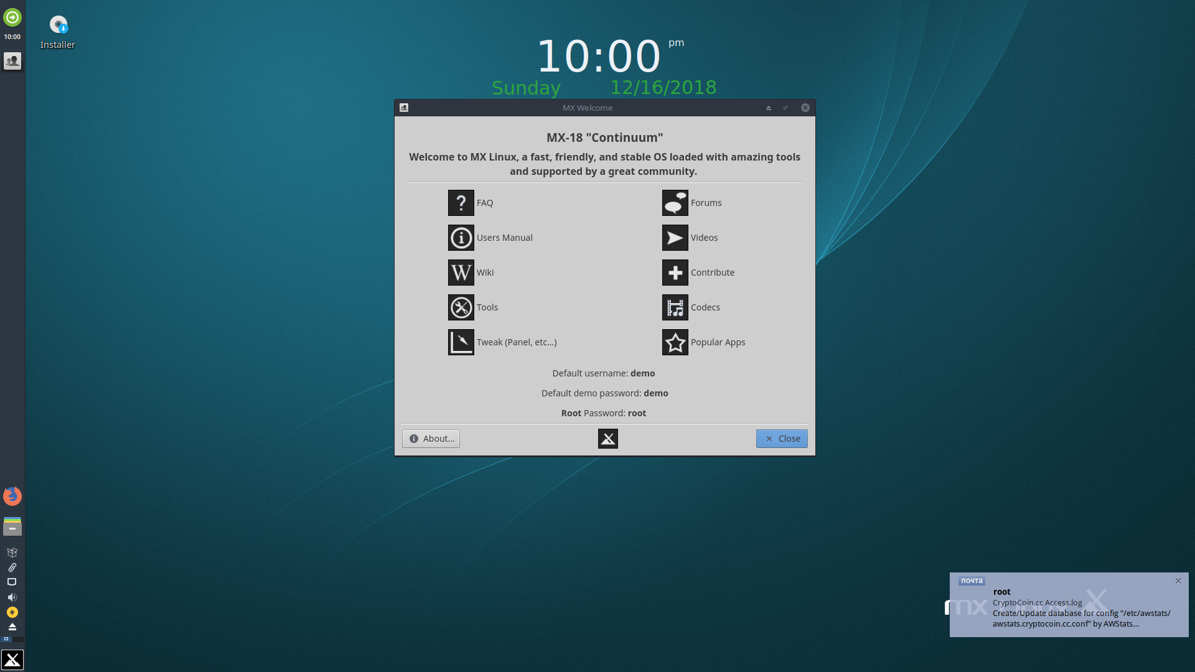This screenshot has width=1195, height=672.
Task: Click the Videos label
Action: [704, 238]
